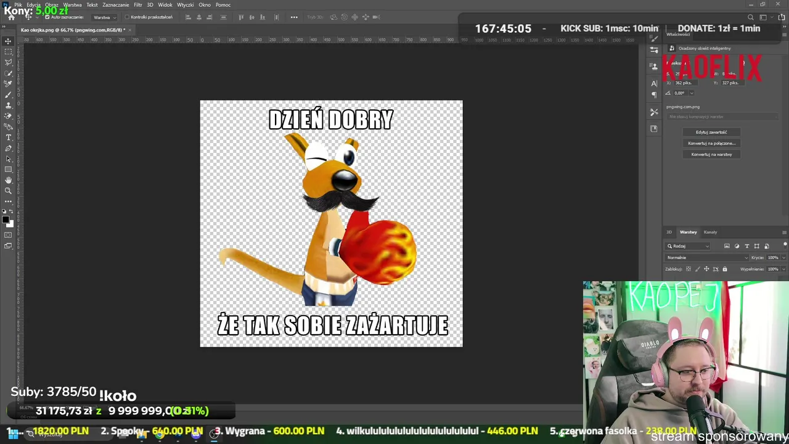
Task: Open the rotation angle dropdown arrow
Action: click(x=691, y=93)
